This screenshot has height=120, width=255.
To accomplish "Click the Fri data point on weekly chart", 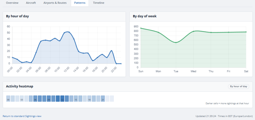I will (x=228, y=32).
